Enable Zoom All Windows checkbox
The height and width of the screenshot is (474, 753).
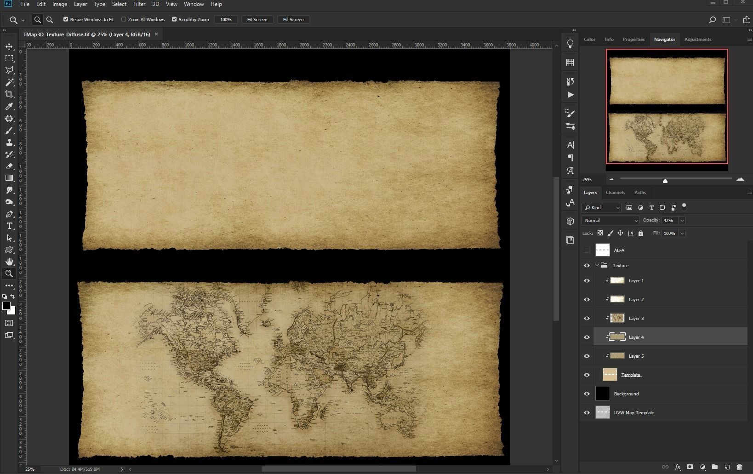pyautogui.click(x=124, y=19)
